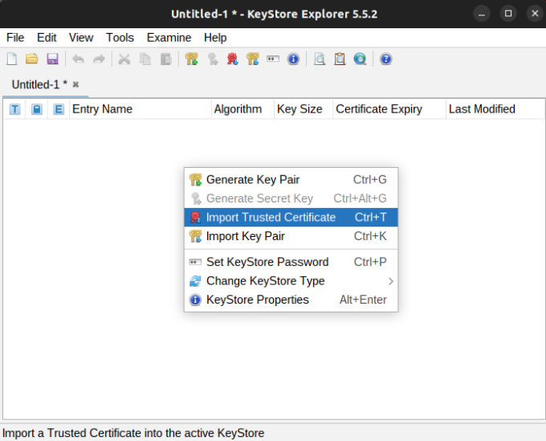Click the Import Trusted Certificate toolbar icon

tap(233, 59)
